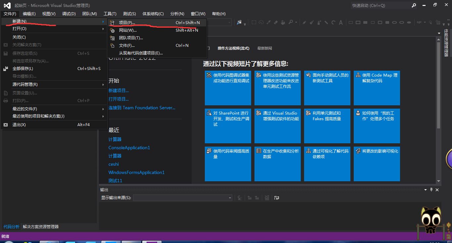452x243 pixels.
Task: Clear all output text
Action: (267, 198)
